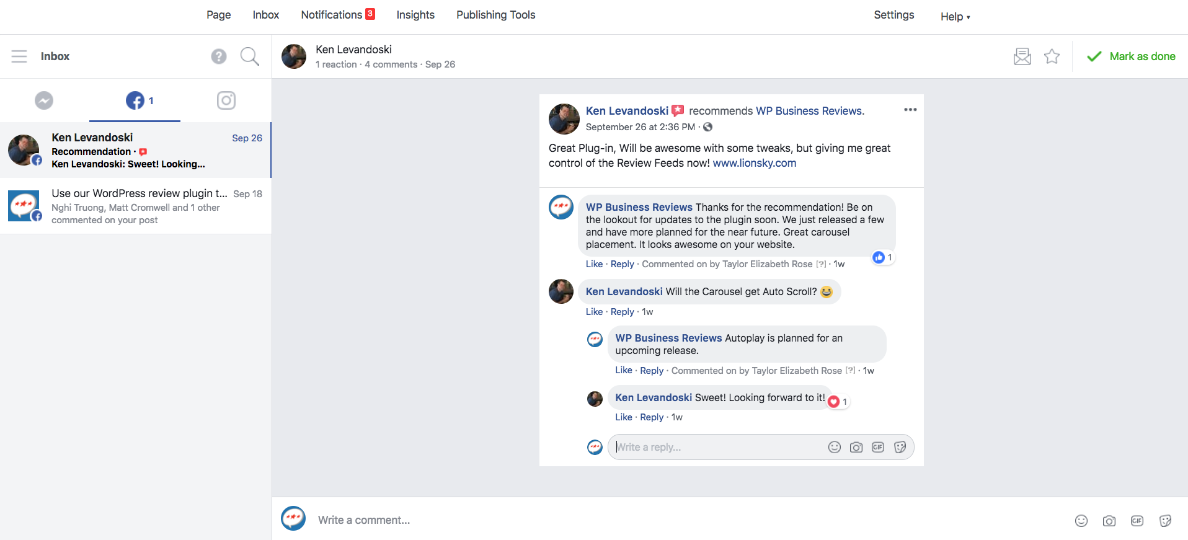Reply to the Autoplay is planned comment

(652, 371)
